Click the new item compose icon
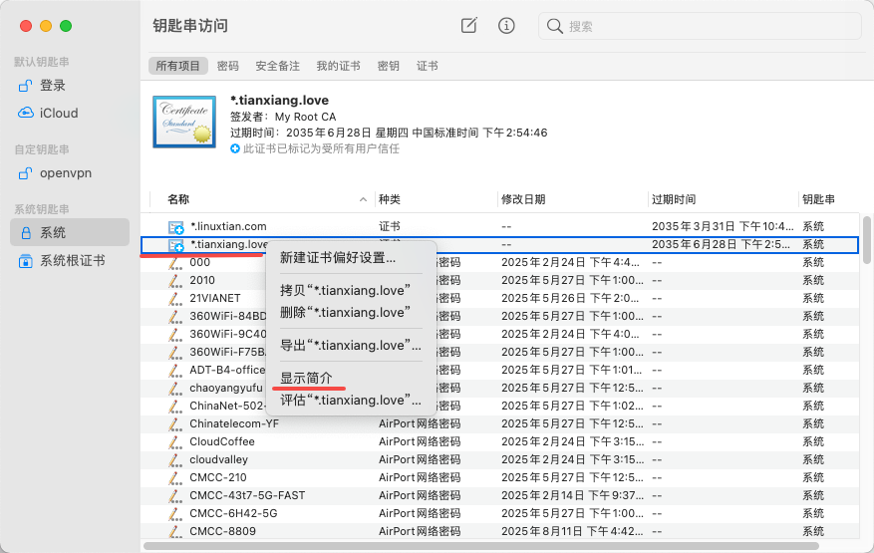 tap(469, 26)
